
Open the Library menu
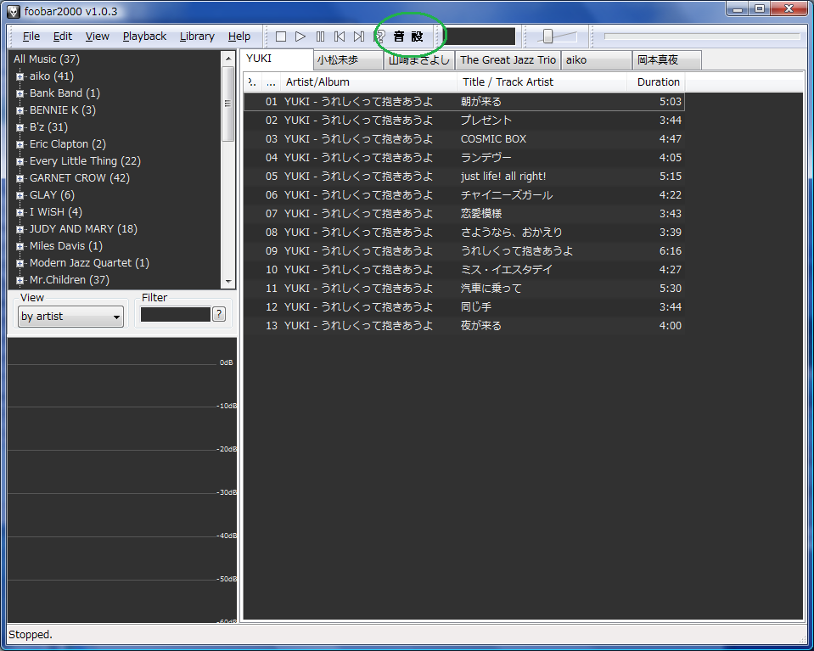point(197,36)
